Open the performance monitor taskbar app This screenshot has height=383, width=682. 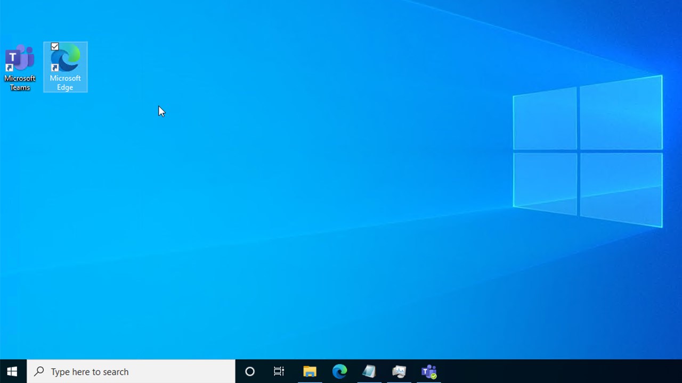(399, 371)
